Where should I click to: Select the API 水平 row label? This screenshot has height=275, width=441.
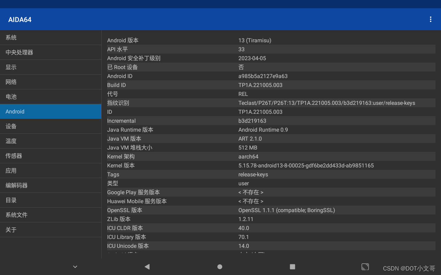(x=117, y=49)
